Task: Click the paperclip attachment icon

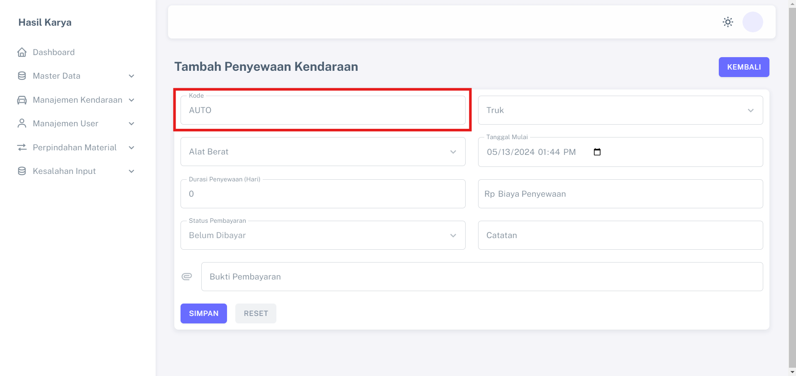Action: (x=187, y=277)
